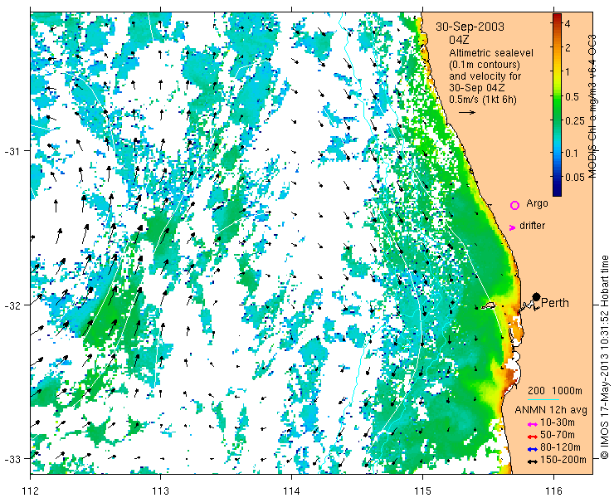The width and height of the screenshot is (614, 498).
Task: Click colorbar tick value 1
Action: pyautogui.click(x=568, y=71)
